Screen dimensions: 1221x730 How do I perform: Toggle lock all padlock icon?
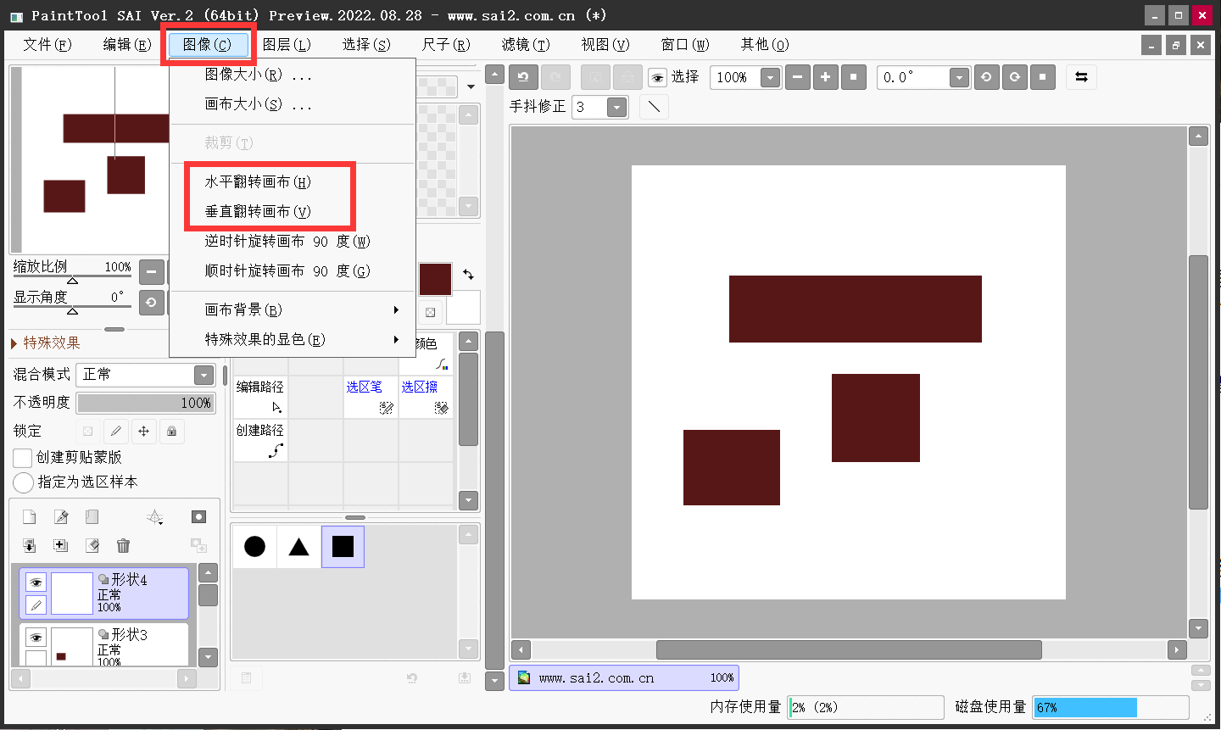[x=171, y=431]
